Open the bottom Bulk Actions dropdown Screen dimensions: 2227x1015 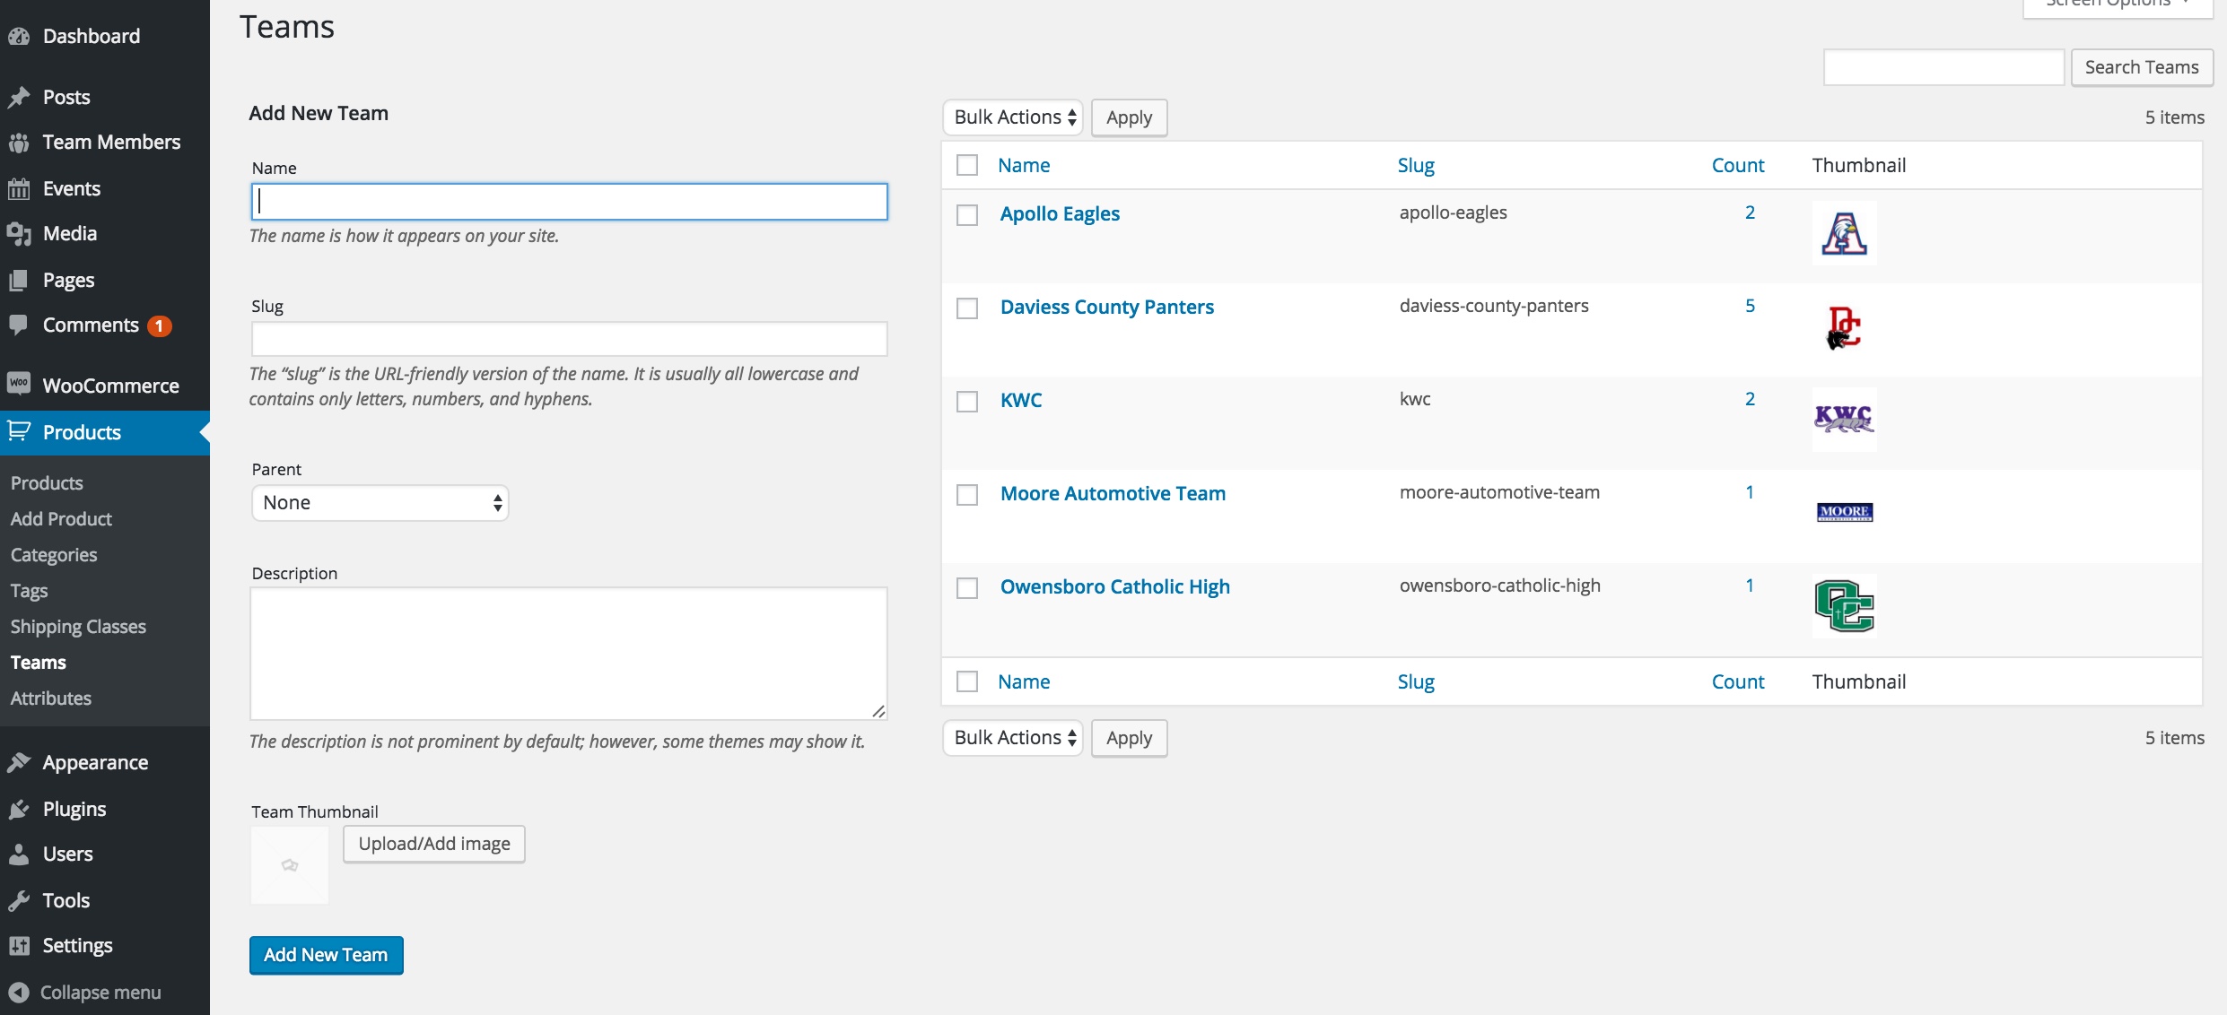point(1013,738)
